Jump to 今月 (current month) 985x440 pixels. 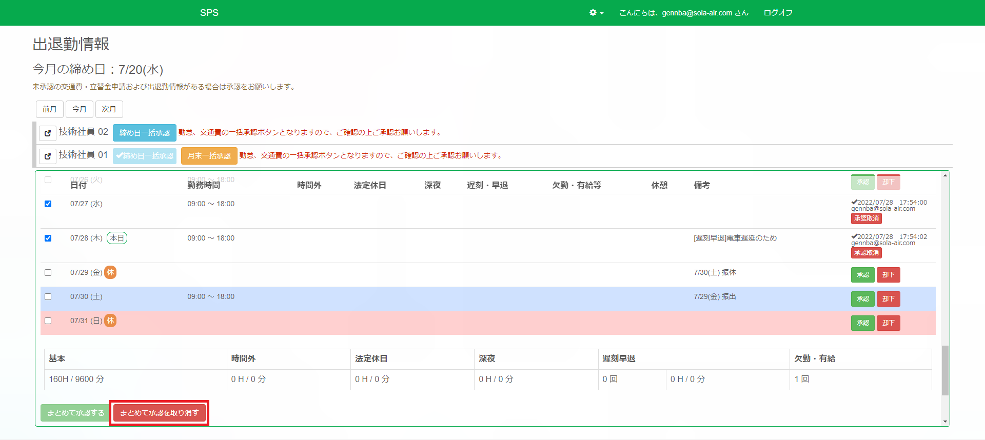pyautogui.click(x=80, y=109)
